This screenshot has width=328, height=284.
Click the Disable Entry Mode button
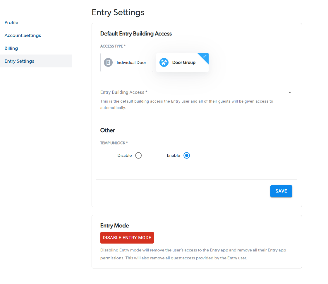(127, 238)
